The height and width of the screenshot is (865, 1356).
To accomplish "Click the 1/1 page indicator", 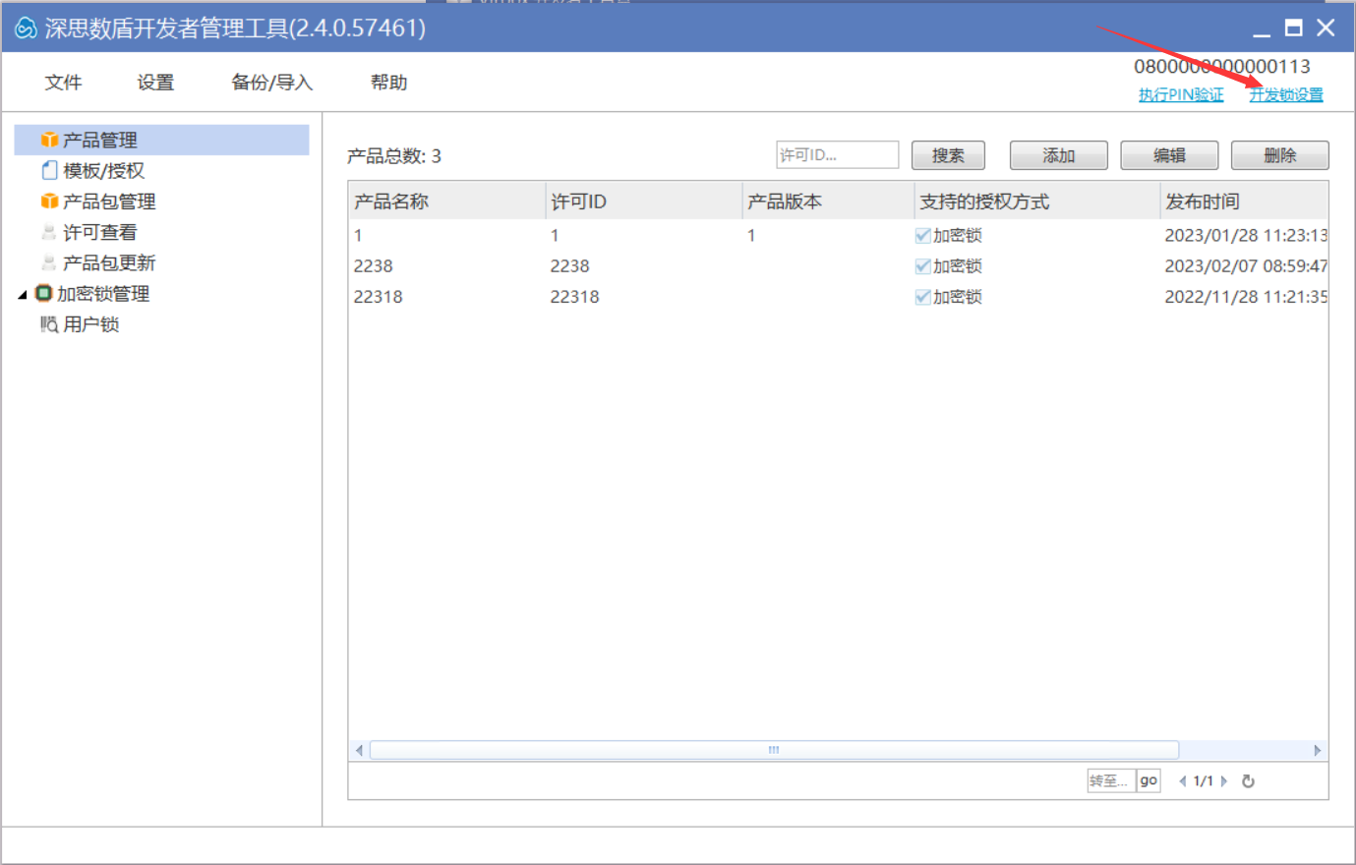I will [x=1204, y=781].
